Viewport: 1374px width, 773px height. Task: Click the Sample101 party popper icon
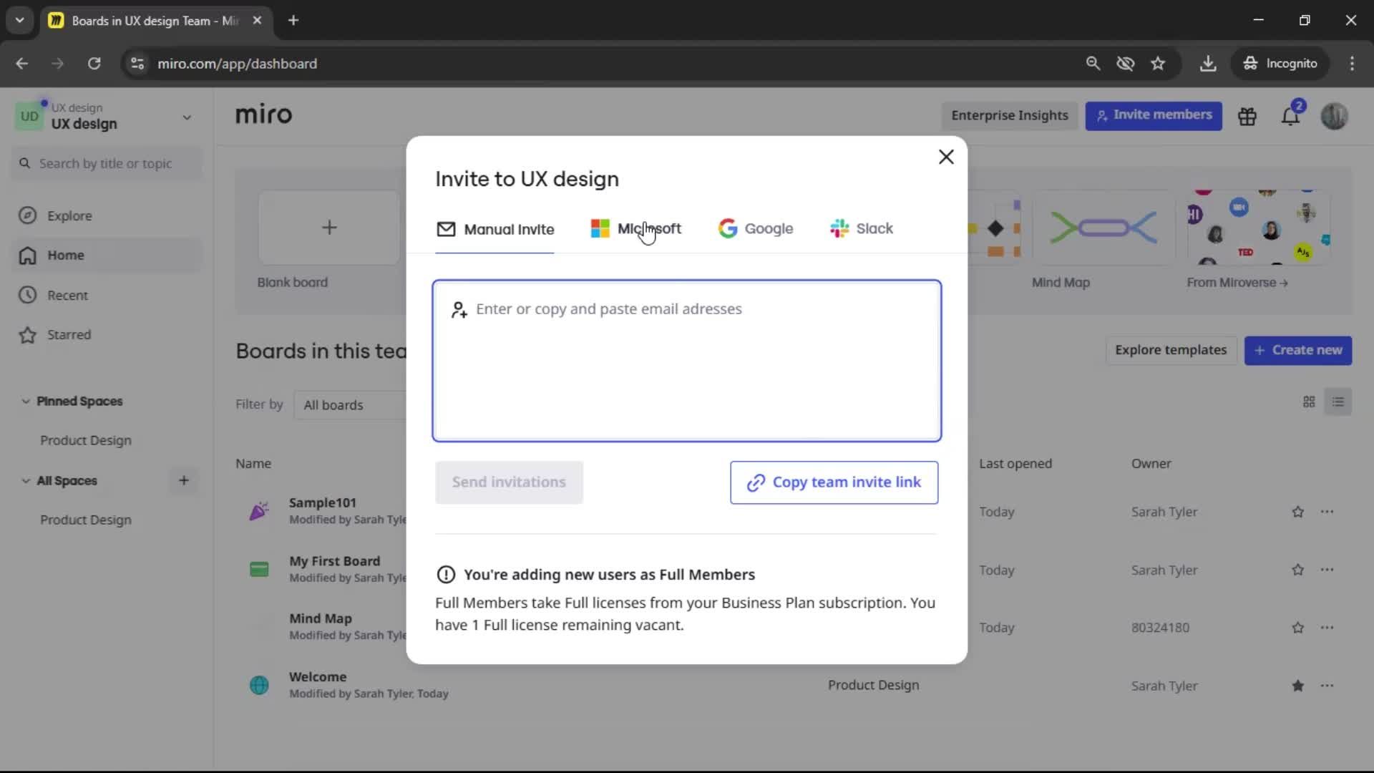tap(259, 511)
